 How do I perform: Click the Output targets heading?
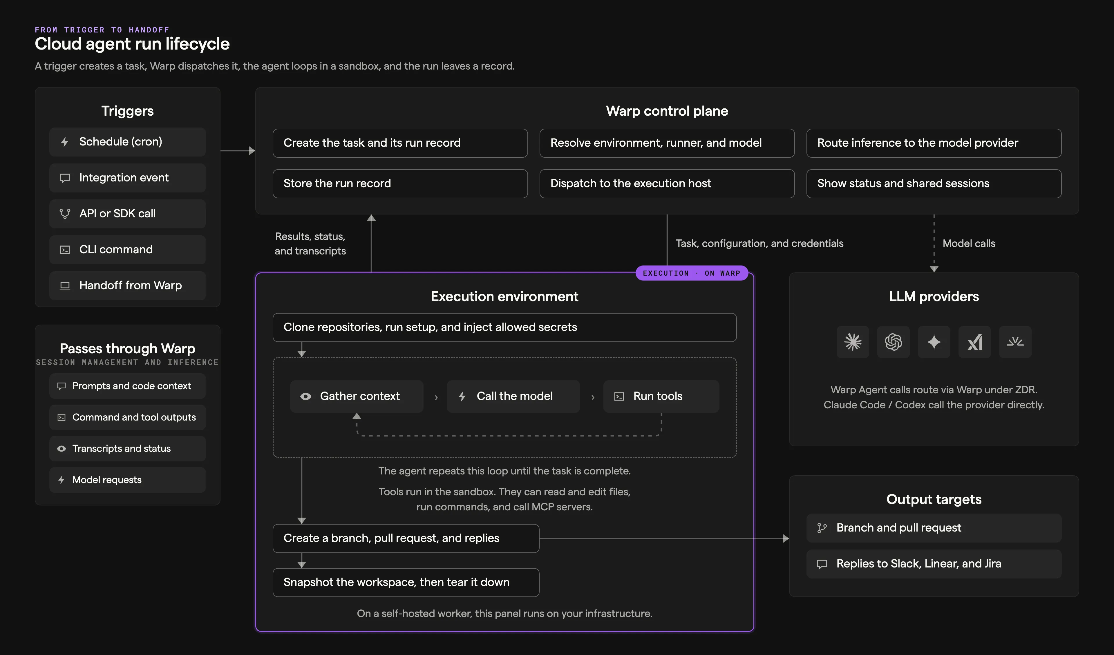(934, 500)
